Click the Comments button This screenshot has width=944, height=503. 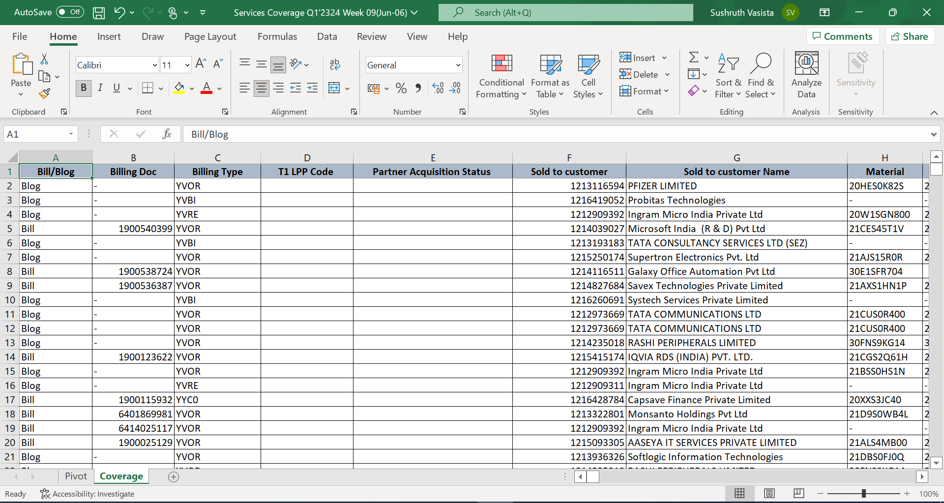click(842, 36)
